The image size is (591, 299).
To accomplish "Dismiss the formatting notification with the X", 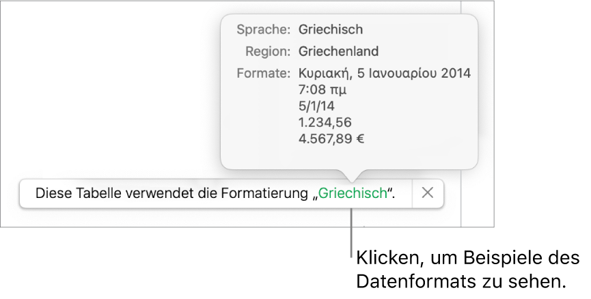I will click(428, 193).
